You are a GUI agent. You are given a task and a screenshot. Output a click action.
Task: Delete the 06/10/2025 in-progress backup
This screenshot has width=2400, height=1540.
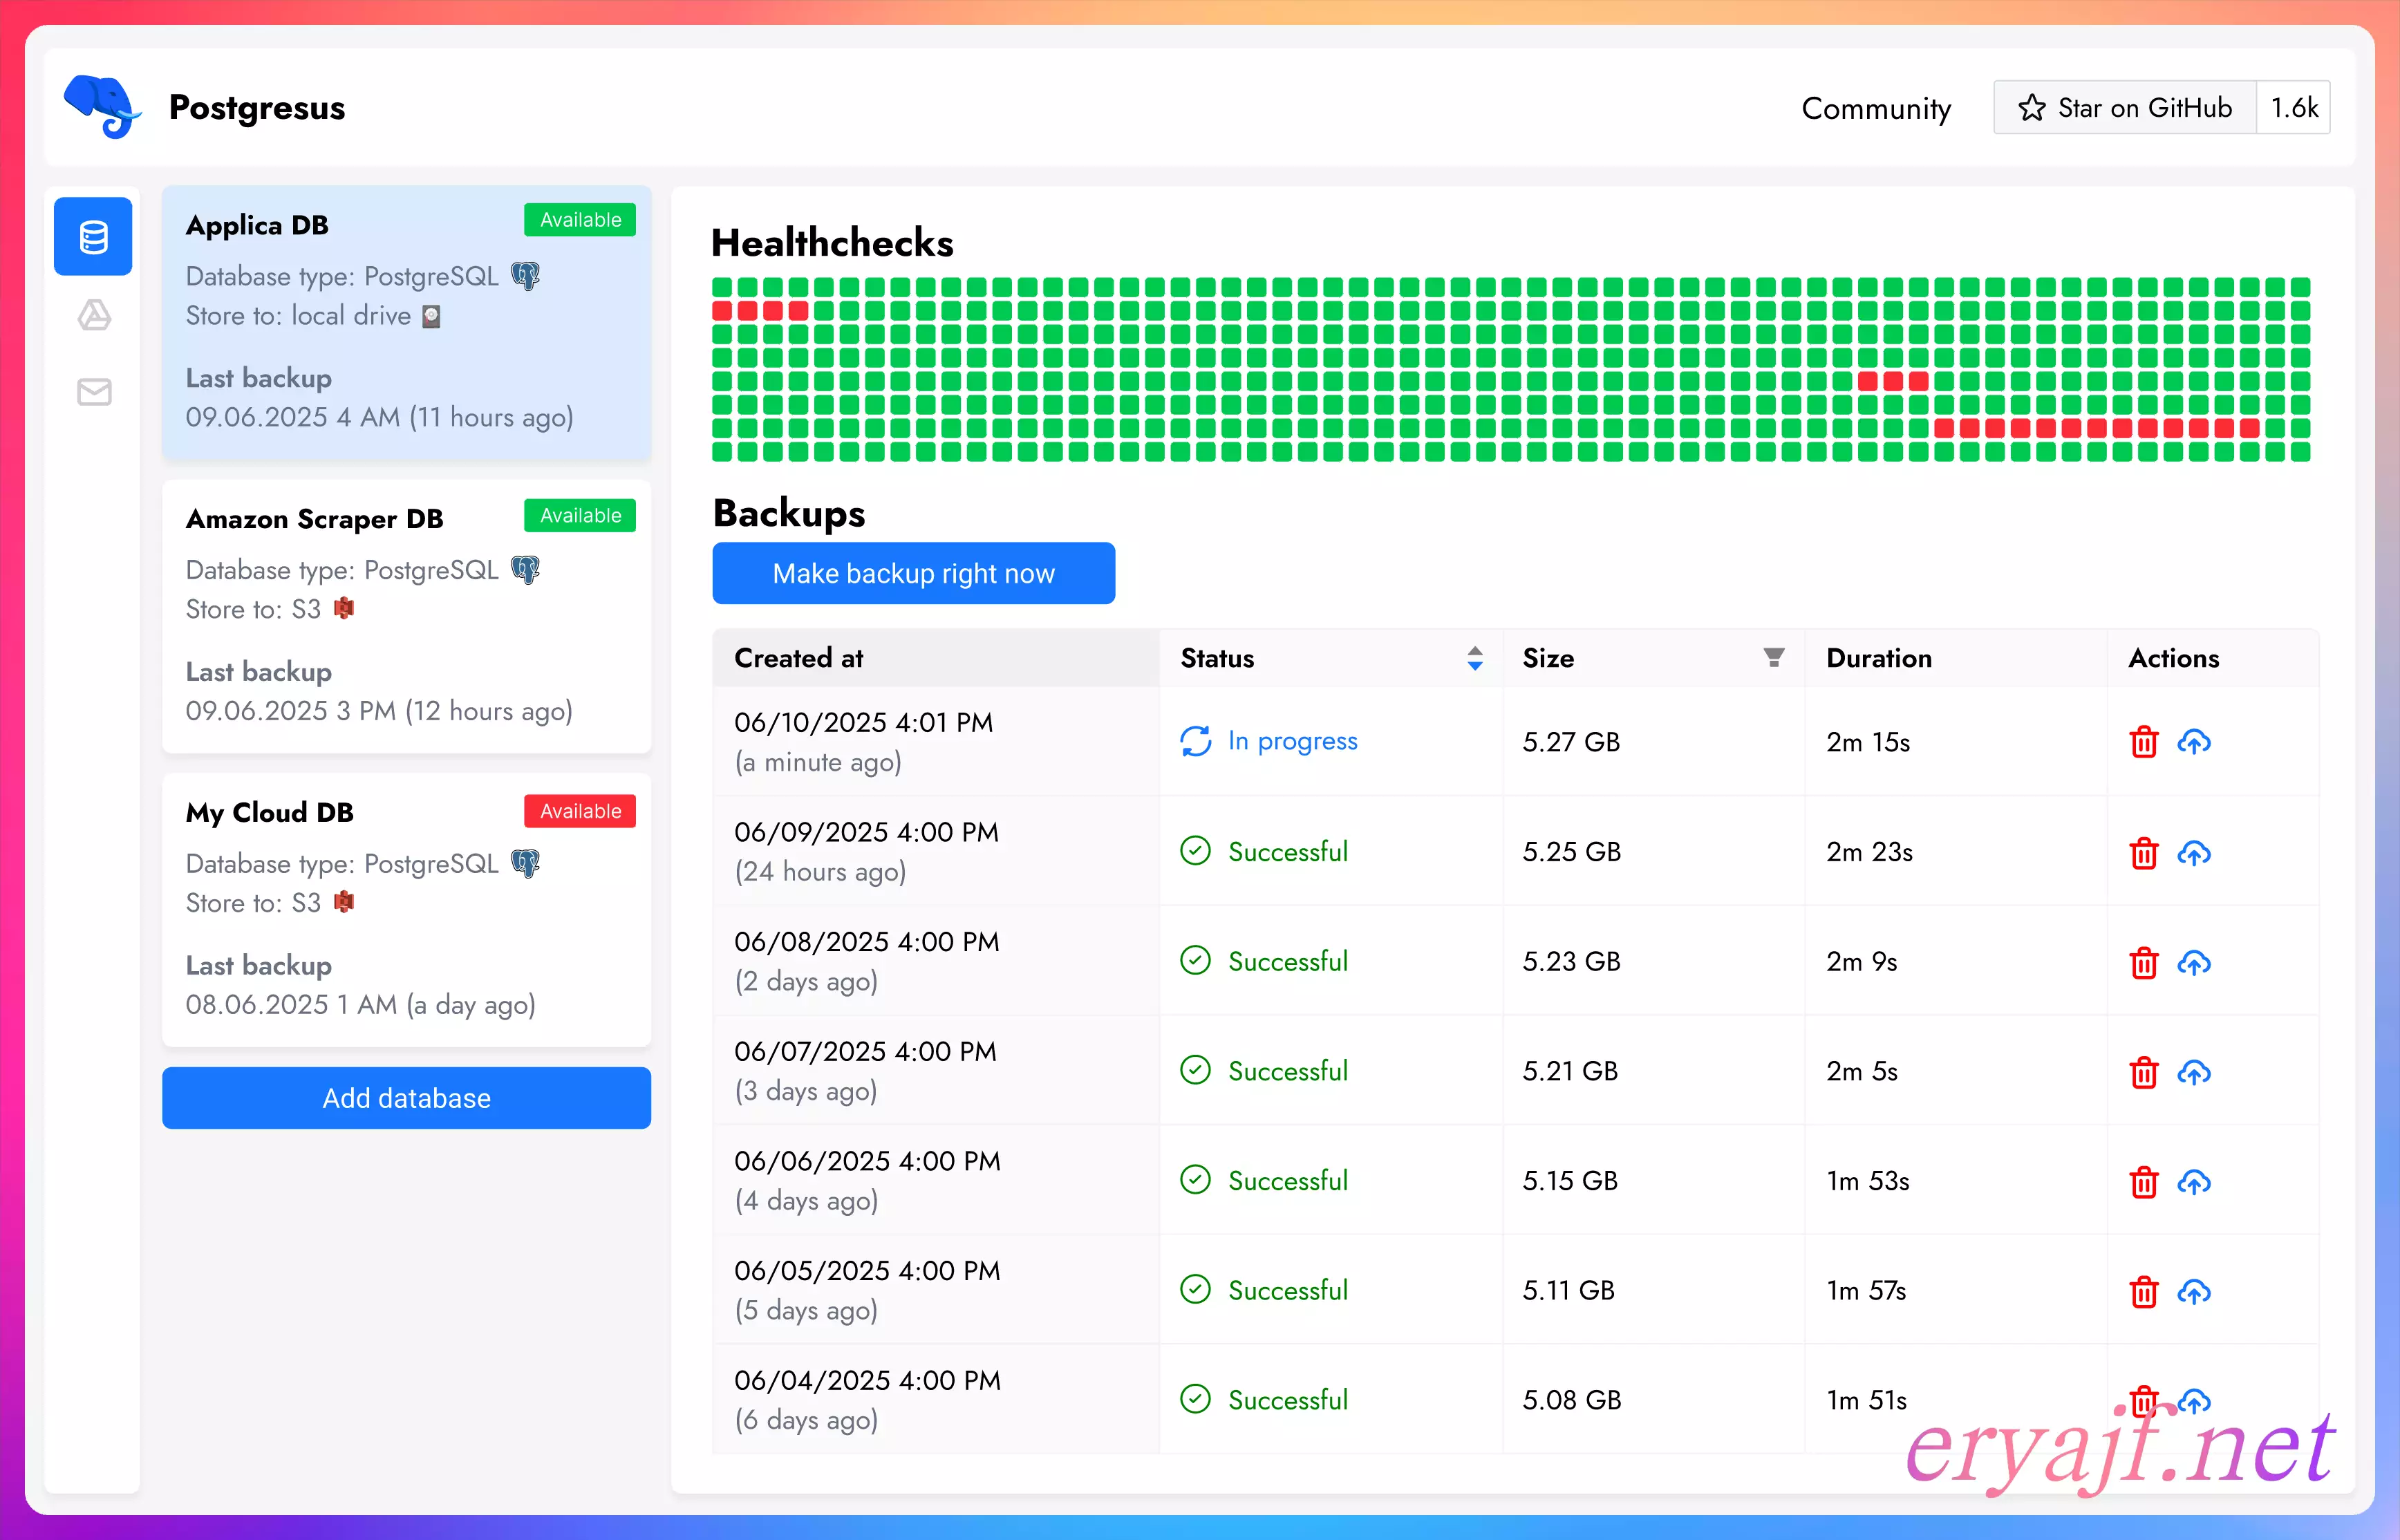point(2143,742)
